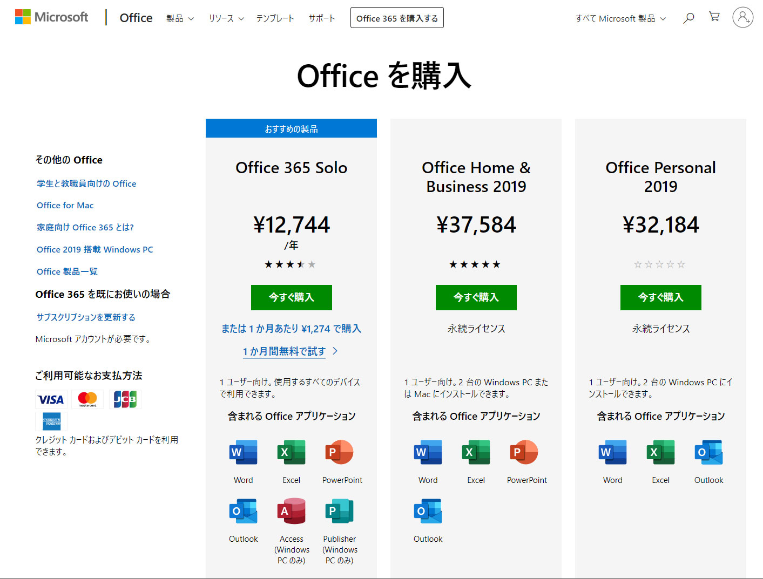This screenshot has height=579, width=763.
Task: Click Office 365 を購入する button
Action: [x=397, y=18]
